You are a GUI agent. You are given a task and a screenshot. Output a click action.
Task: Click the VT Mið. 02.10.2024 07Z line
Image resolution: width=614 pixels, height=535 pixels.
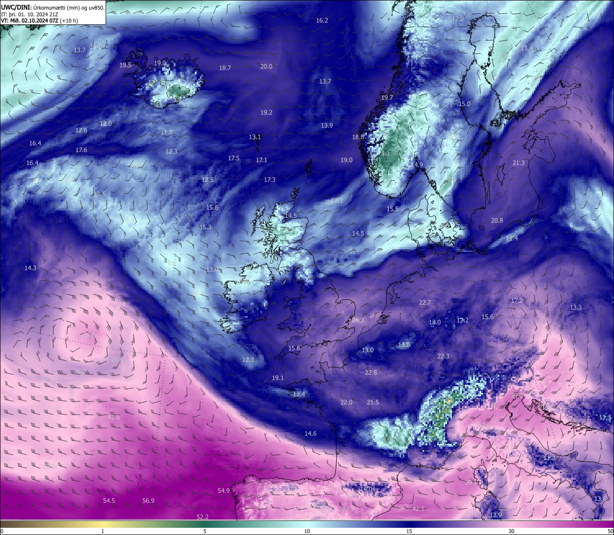39,21
